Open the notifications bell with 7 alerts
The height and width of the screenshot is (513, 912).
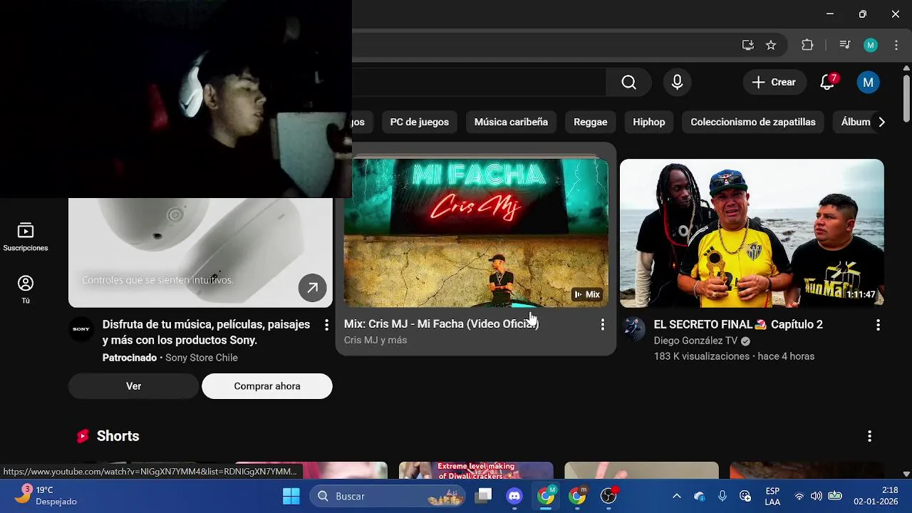(x=827, y=82)
